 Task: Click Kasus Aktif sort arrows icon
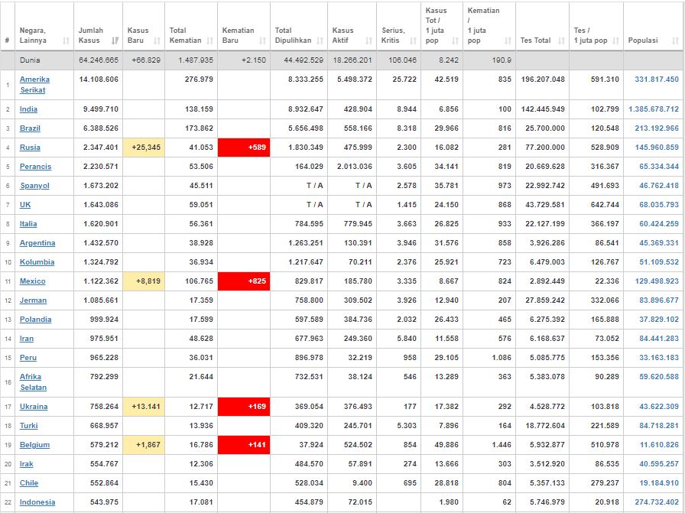(x=368, y=41)
